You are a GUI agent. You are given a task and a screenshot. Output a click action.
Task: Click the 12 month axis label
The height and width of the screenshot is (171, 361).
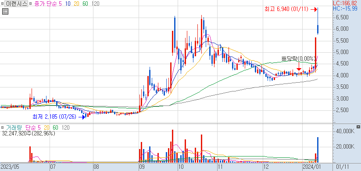click(x=266, y=167)
